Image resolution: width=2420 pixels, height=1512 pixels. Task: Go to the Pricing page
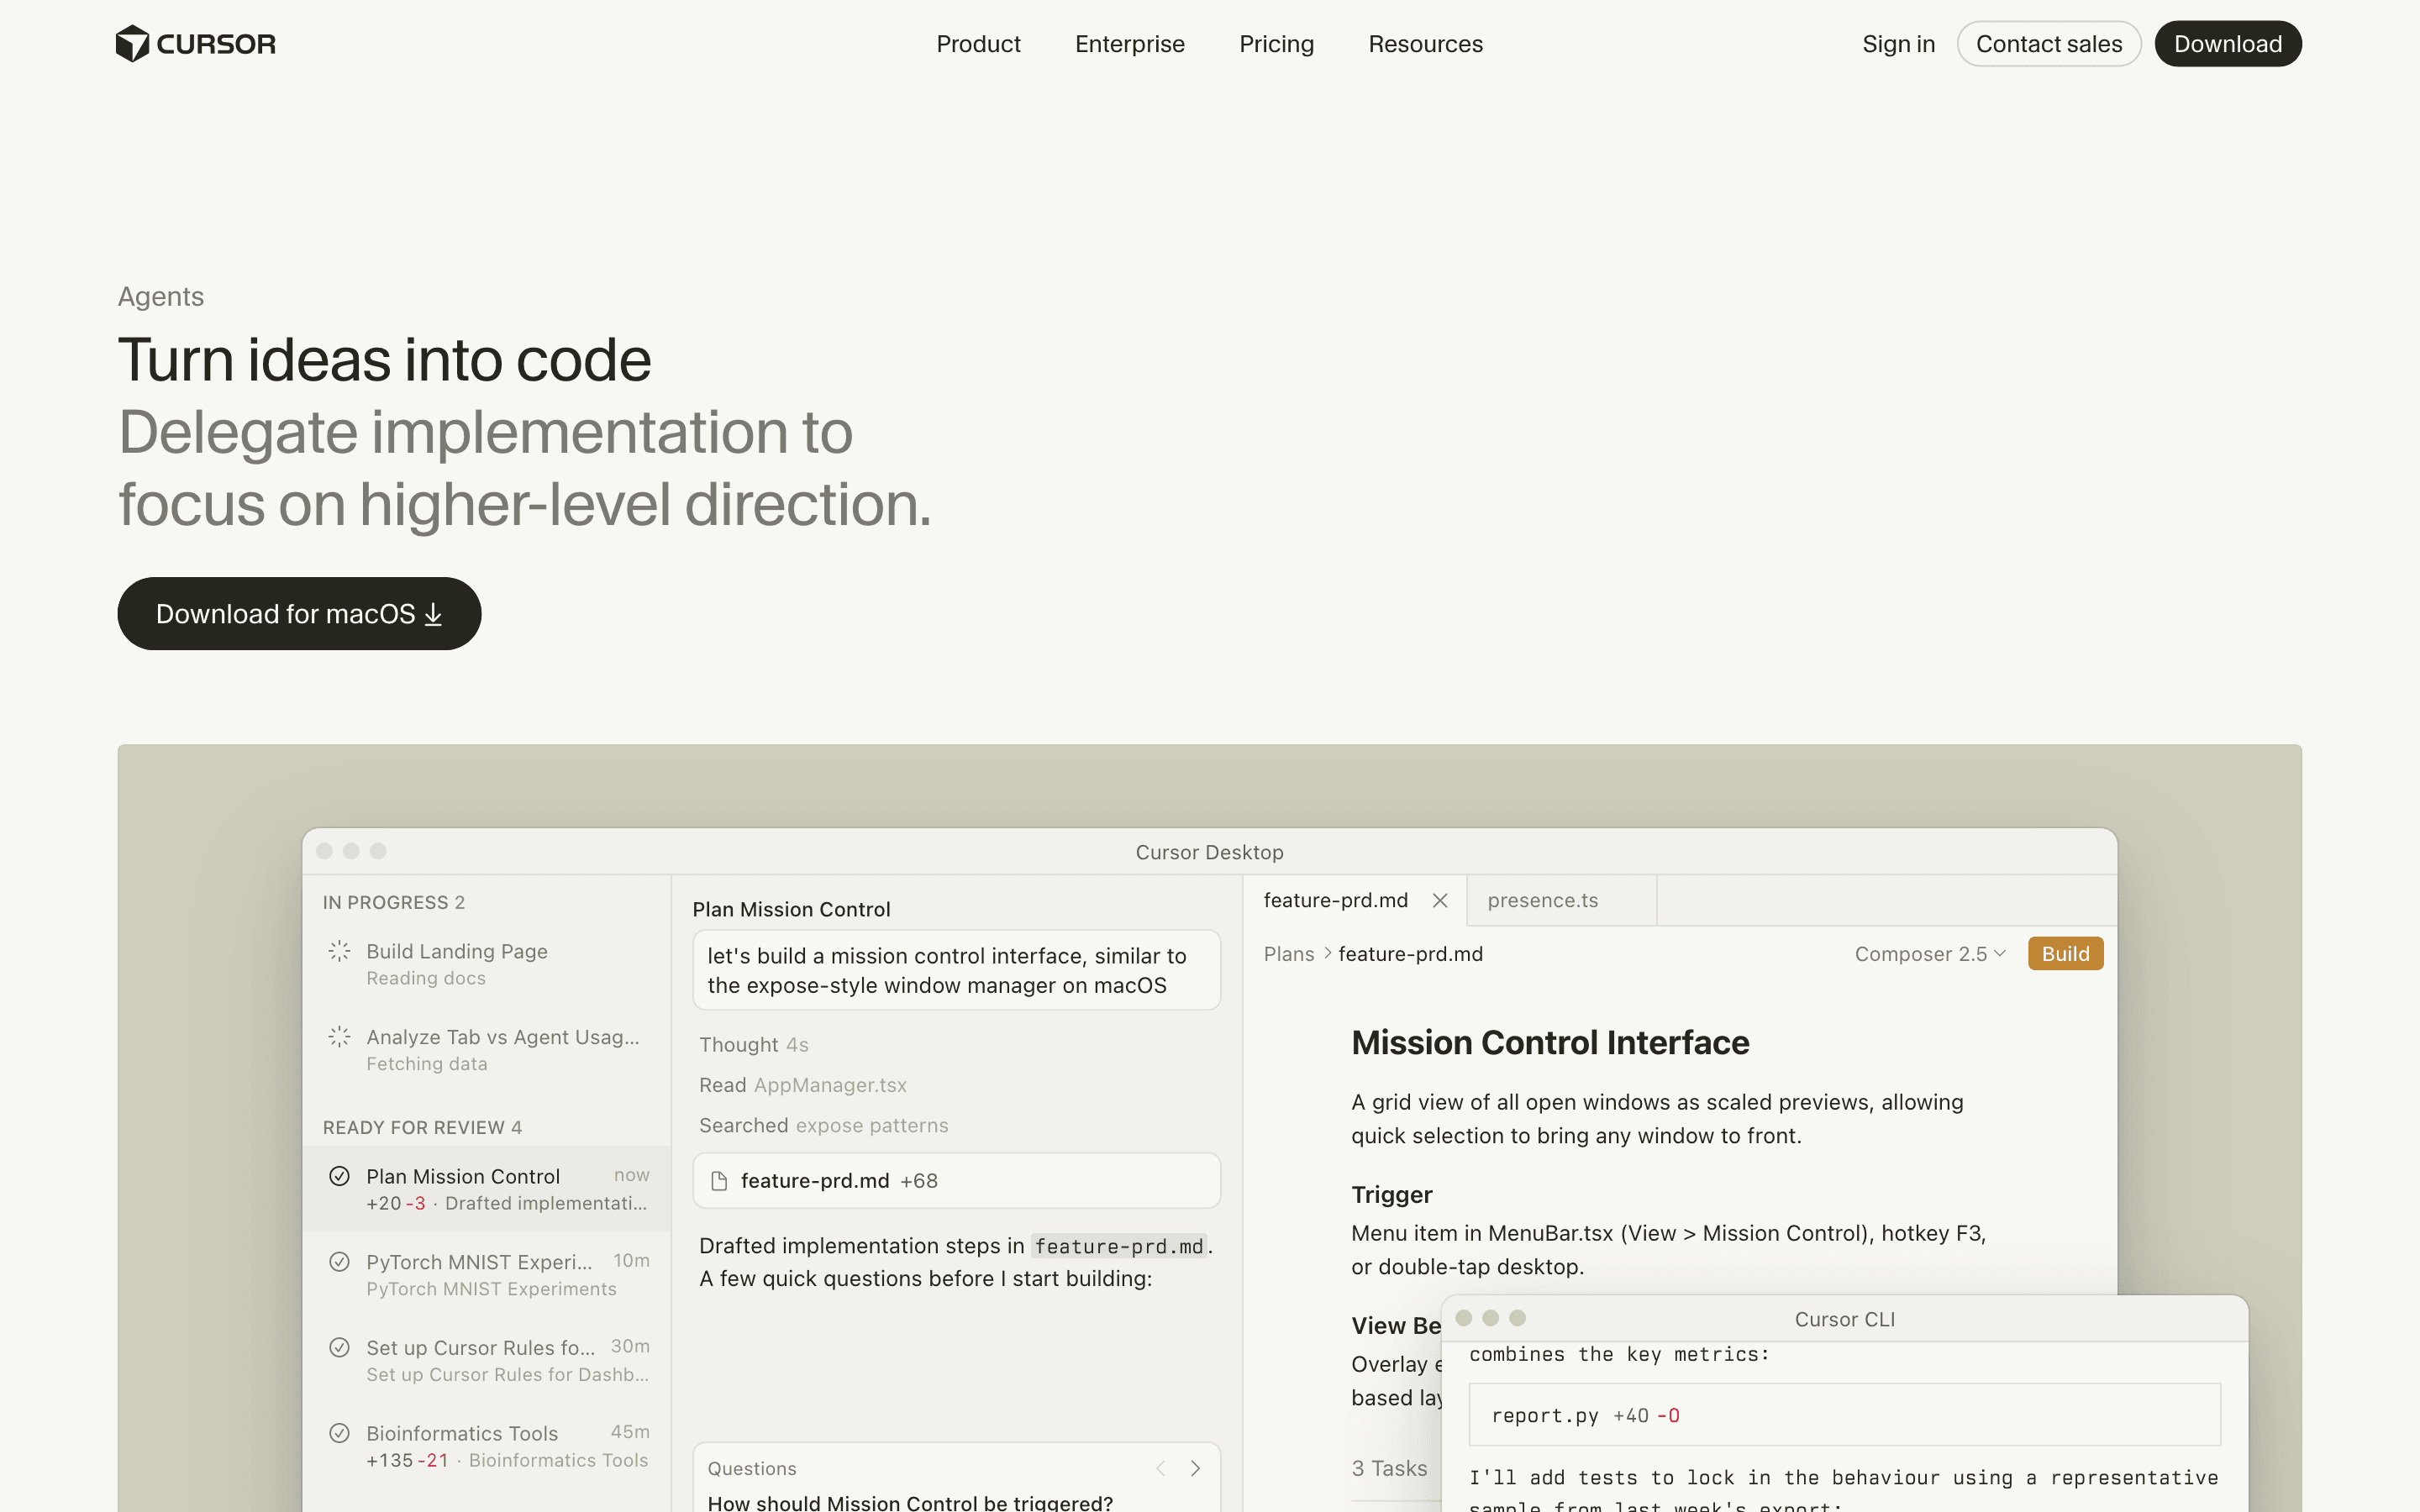(1276, 44)
